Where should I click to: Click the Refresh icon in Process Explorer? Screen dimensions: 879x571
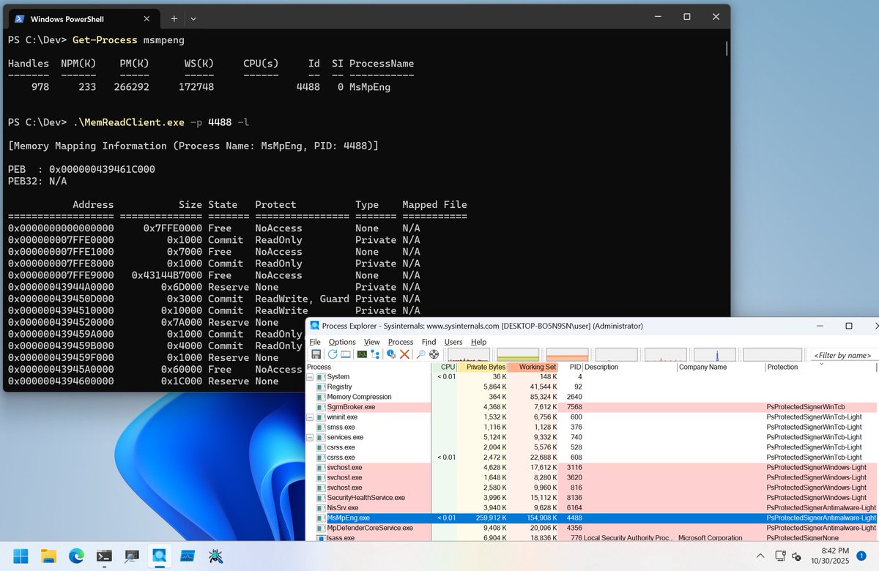pos(332,355)
